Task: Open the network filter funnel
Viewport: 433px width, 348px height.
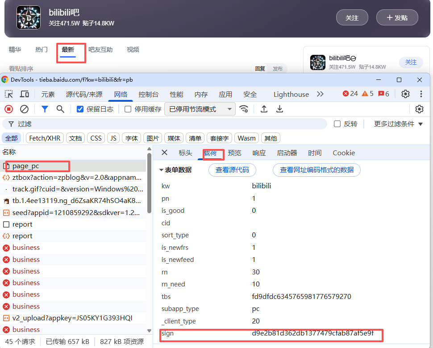Action: 45,109
